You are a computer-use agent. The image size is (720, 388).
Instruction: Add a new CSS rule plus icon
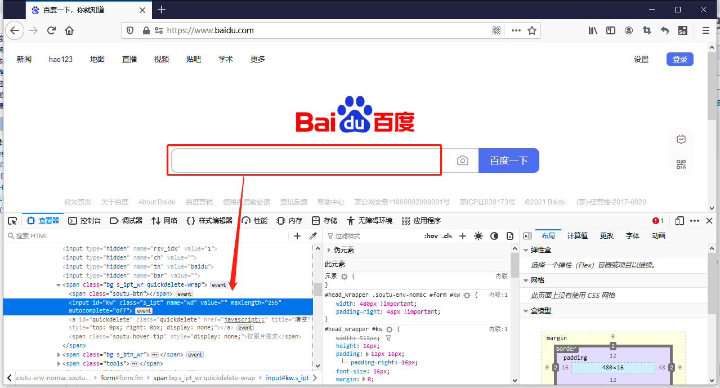click(463, 236)
